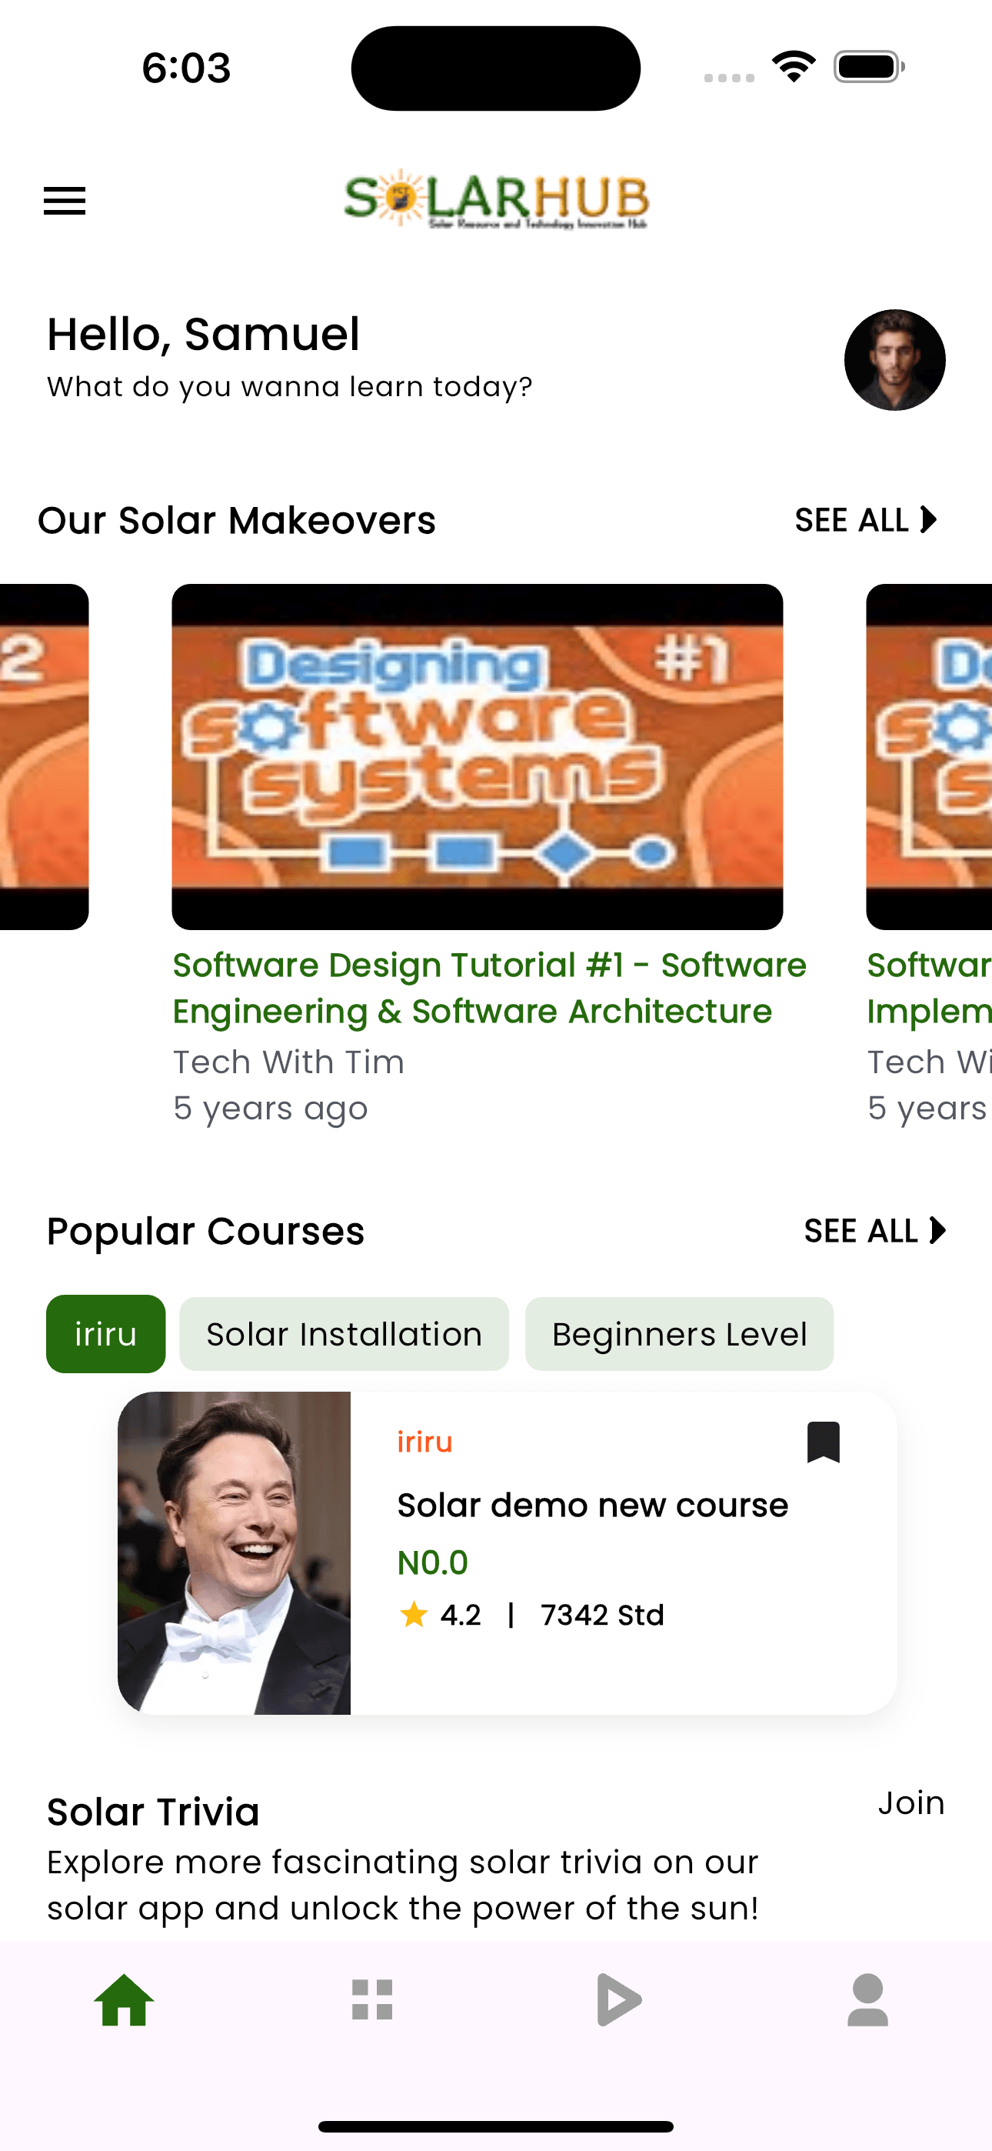Viewport: 992px width, 2151px height.
Task: Select the Solar Installation category chip
Action: pyautogui.click(x=344, y=1334)
